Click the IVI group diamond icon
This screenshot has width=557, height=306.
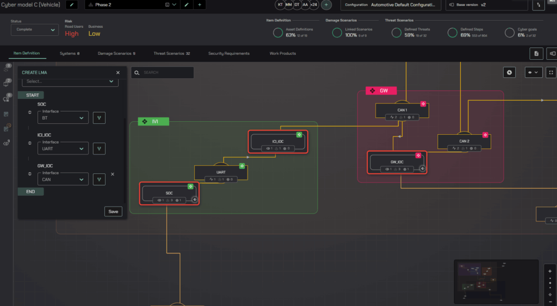[145, 121]
